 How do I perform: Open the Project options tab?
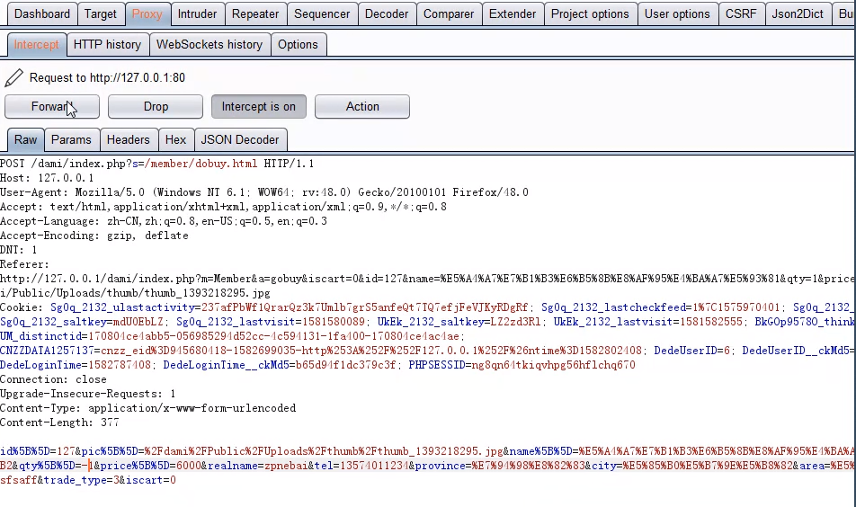[x=590, y=13]
